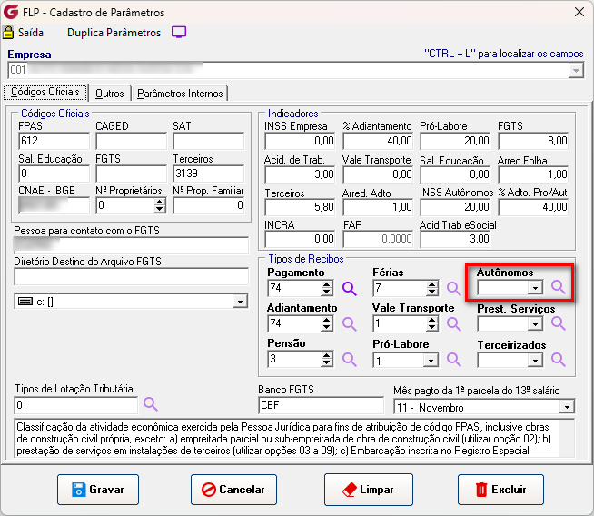The height and width of the screenshot is (516, 594).
Task: Click the Adiantamento receipt spinner arrows
Action: click(x=327, y=324)
